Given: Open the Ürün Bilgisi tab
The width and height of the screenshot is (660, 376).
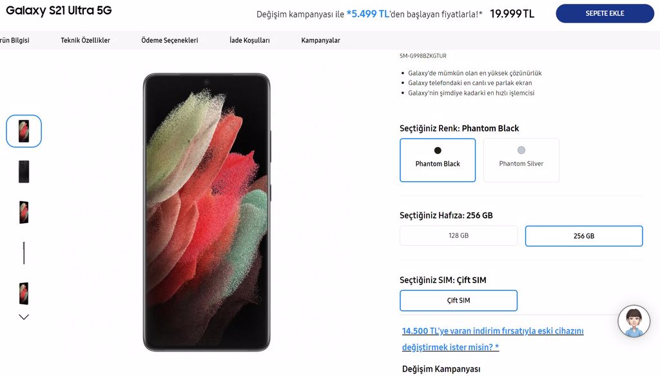Looking at the screenshot, I should coord(14,41).
